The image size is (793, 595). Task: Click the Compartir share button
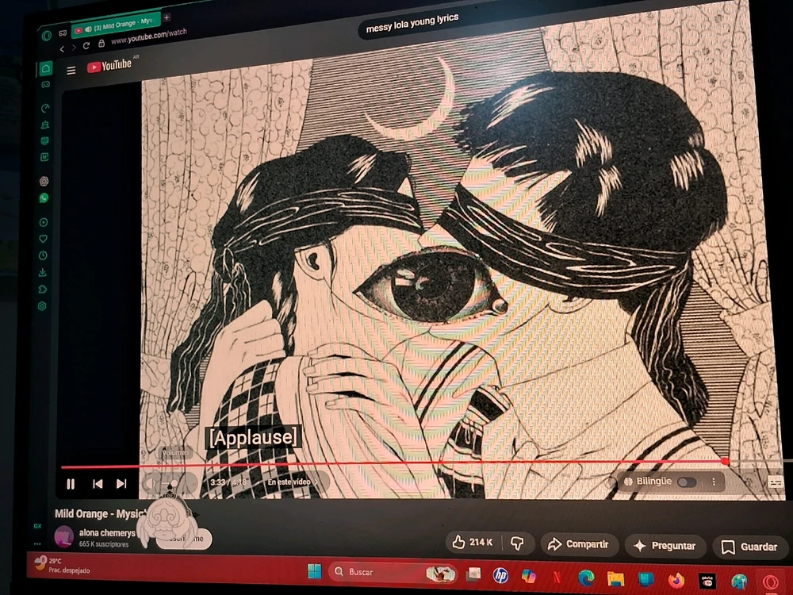578,545
